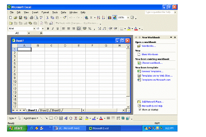Select column B header

coord(38,45)
